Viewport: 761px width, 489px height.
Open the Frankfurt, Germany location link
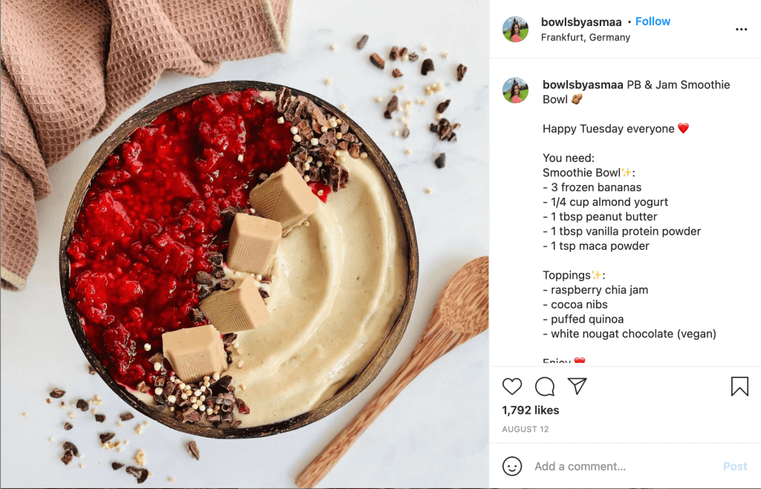[x=586, y=37]
